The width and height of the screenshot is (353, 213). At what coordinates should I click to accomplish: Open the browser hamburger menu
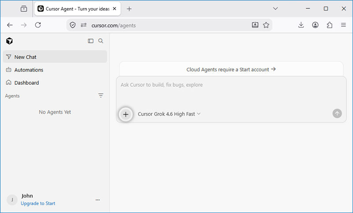coord(343,25)
